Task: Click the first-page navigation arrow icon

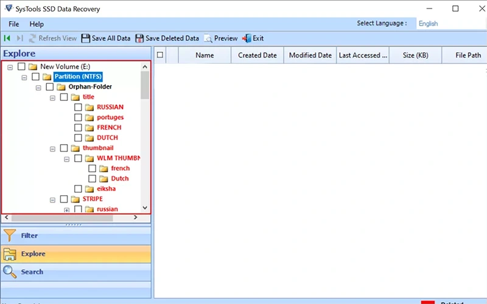Action: coord(7,38)
